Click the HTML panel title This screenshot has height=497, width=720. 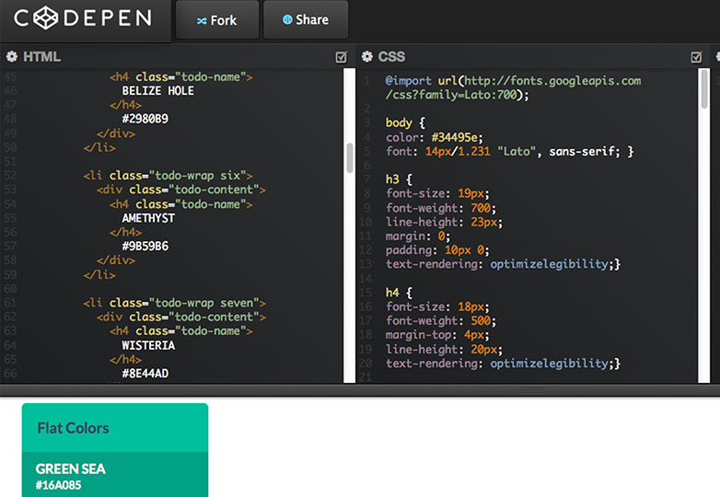[41, 57]
